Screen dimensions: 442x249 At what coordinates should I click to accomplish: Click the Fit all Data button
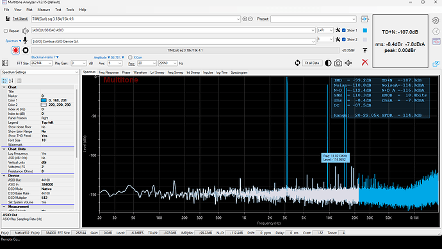[x=312, y=63]
